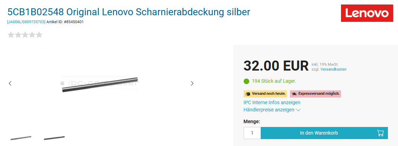The image size is (398, 146).
Task: Show IPC Interne Infos
Action: [272, 102]
